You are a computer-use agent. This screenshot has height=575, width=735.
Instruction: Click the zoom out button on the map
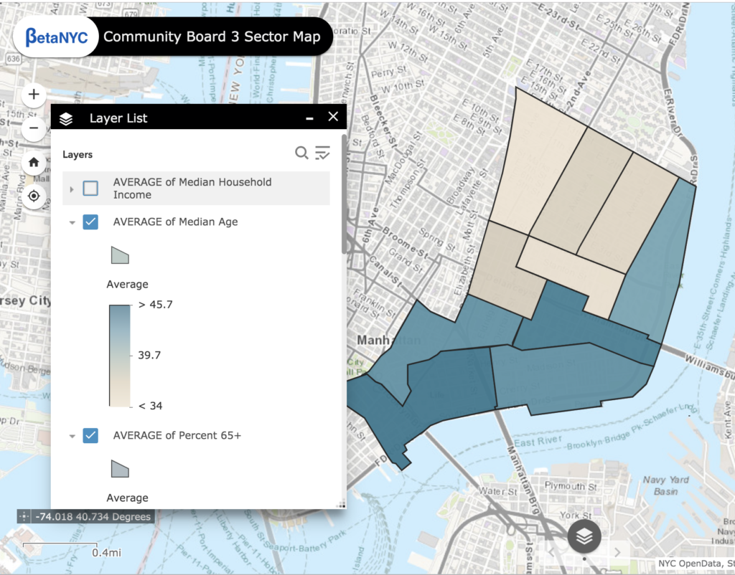pos(33,128)
